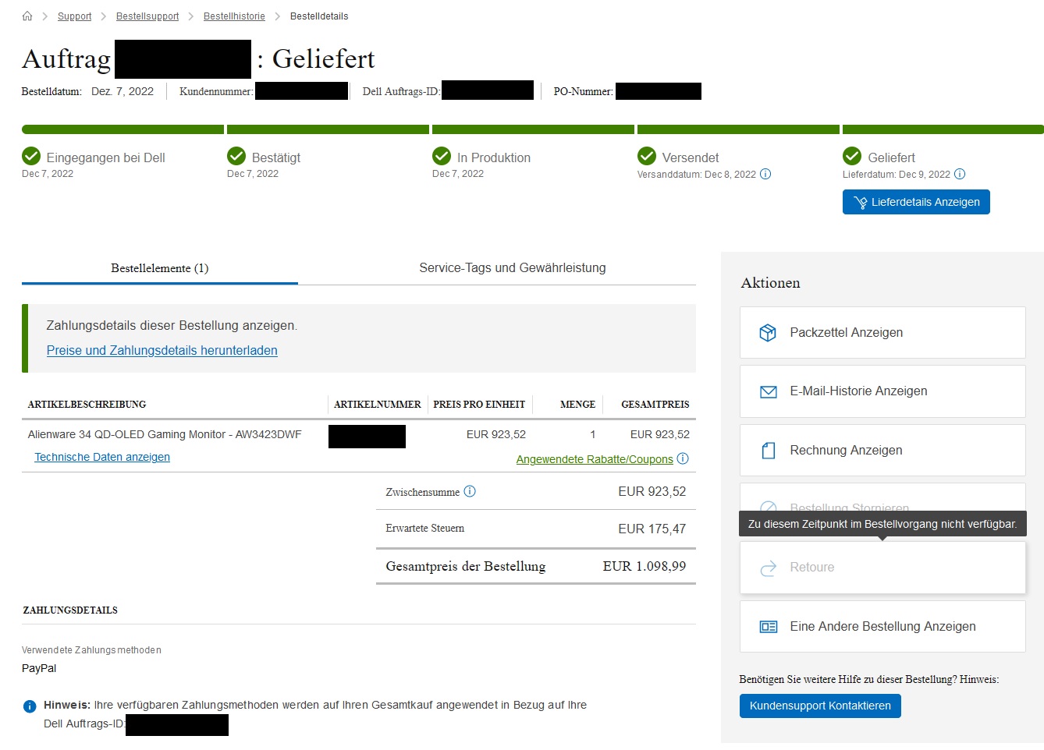This screenshot has width=1044, height=750.
Task: Click the Eingegangen bei Dell checkmark icon
Action: (31, 156)
